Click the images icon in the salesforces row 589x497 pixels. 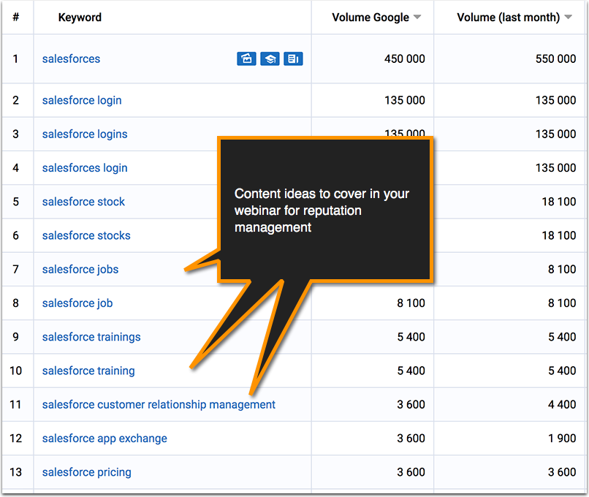pyautogui.click(x=246, y=58)
